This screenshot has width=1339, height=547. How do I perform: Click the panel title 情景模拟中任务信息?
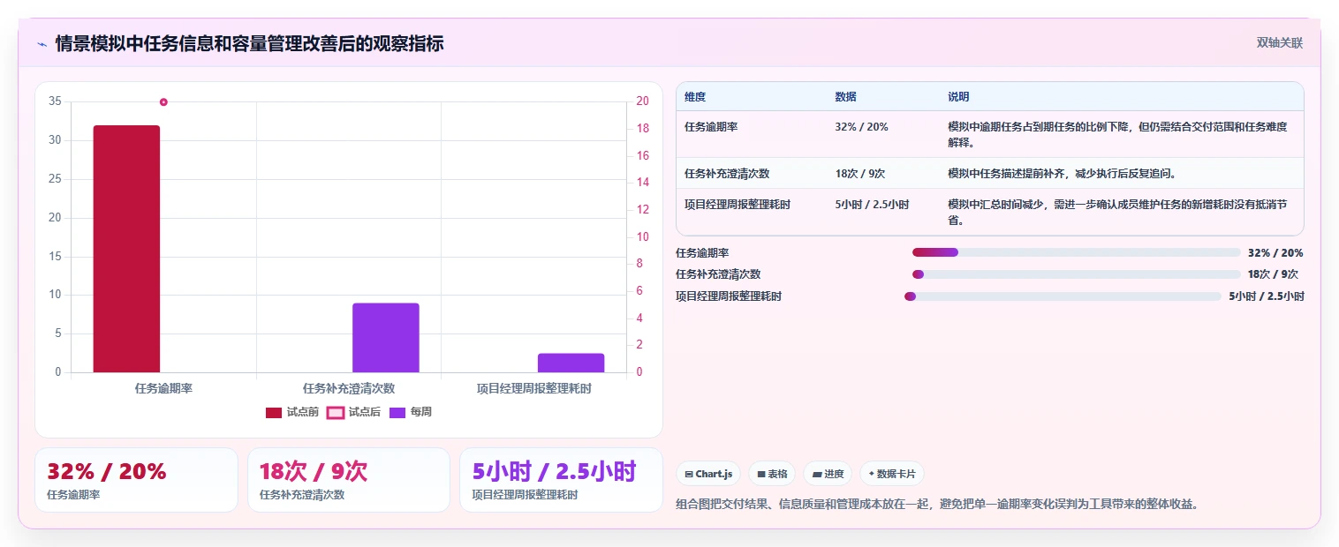click(249, 43)
